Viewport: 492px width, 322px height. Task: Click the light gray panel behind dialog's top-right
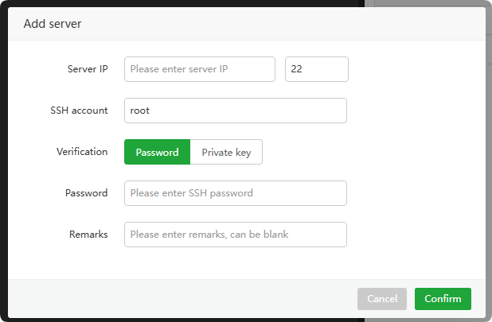tap(430, 3)
